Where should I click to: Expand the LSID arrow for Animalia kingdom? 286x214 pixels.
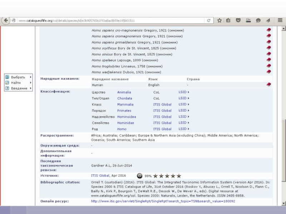pos(184,92)
